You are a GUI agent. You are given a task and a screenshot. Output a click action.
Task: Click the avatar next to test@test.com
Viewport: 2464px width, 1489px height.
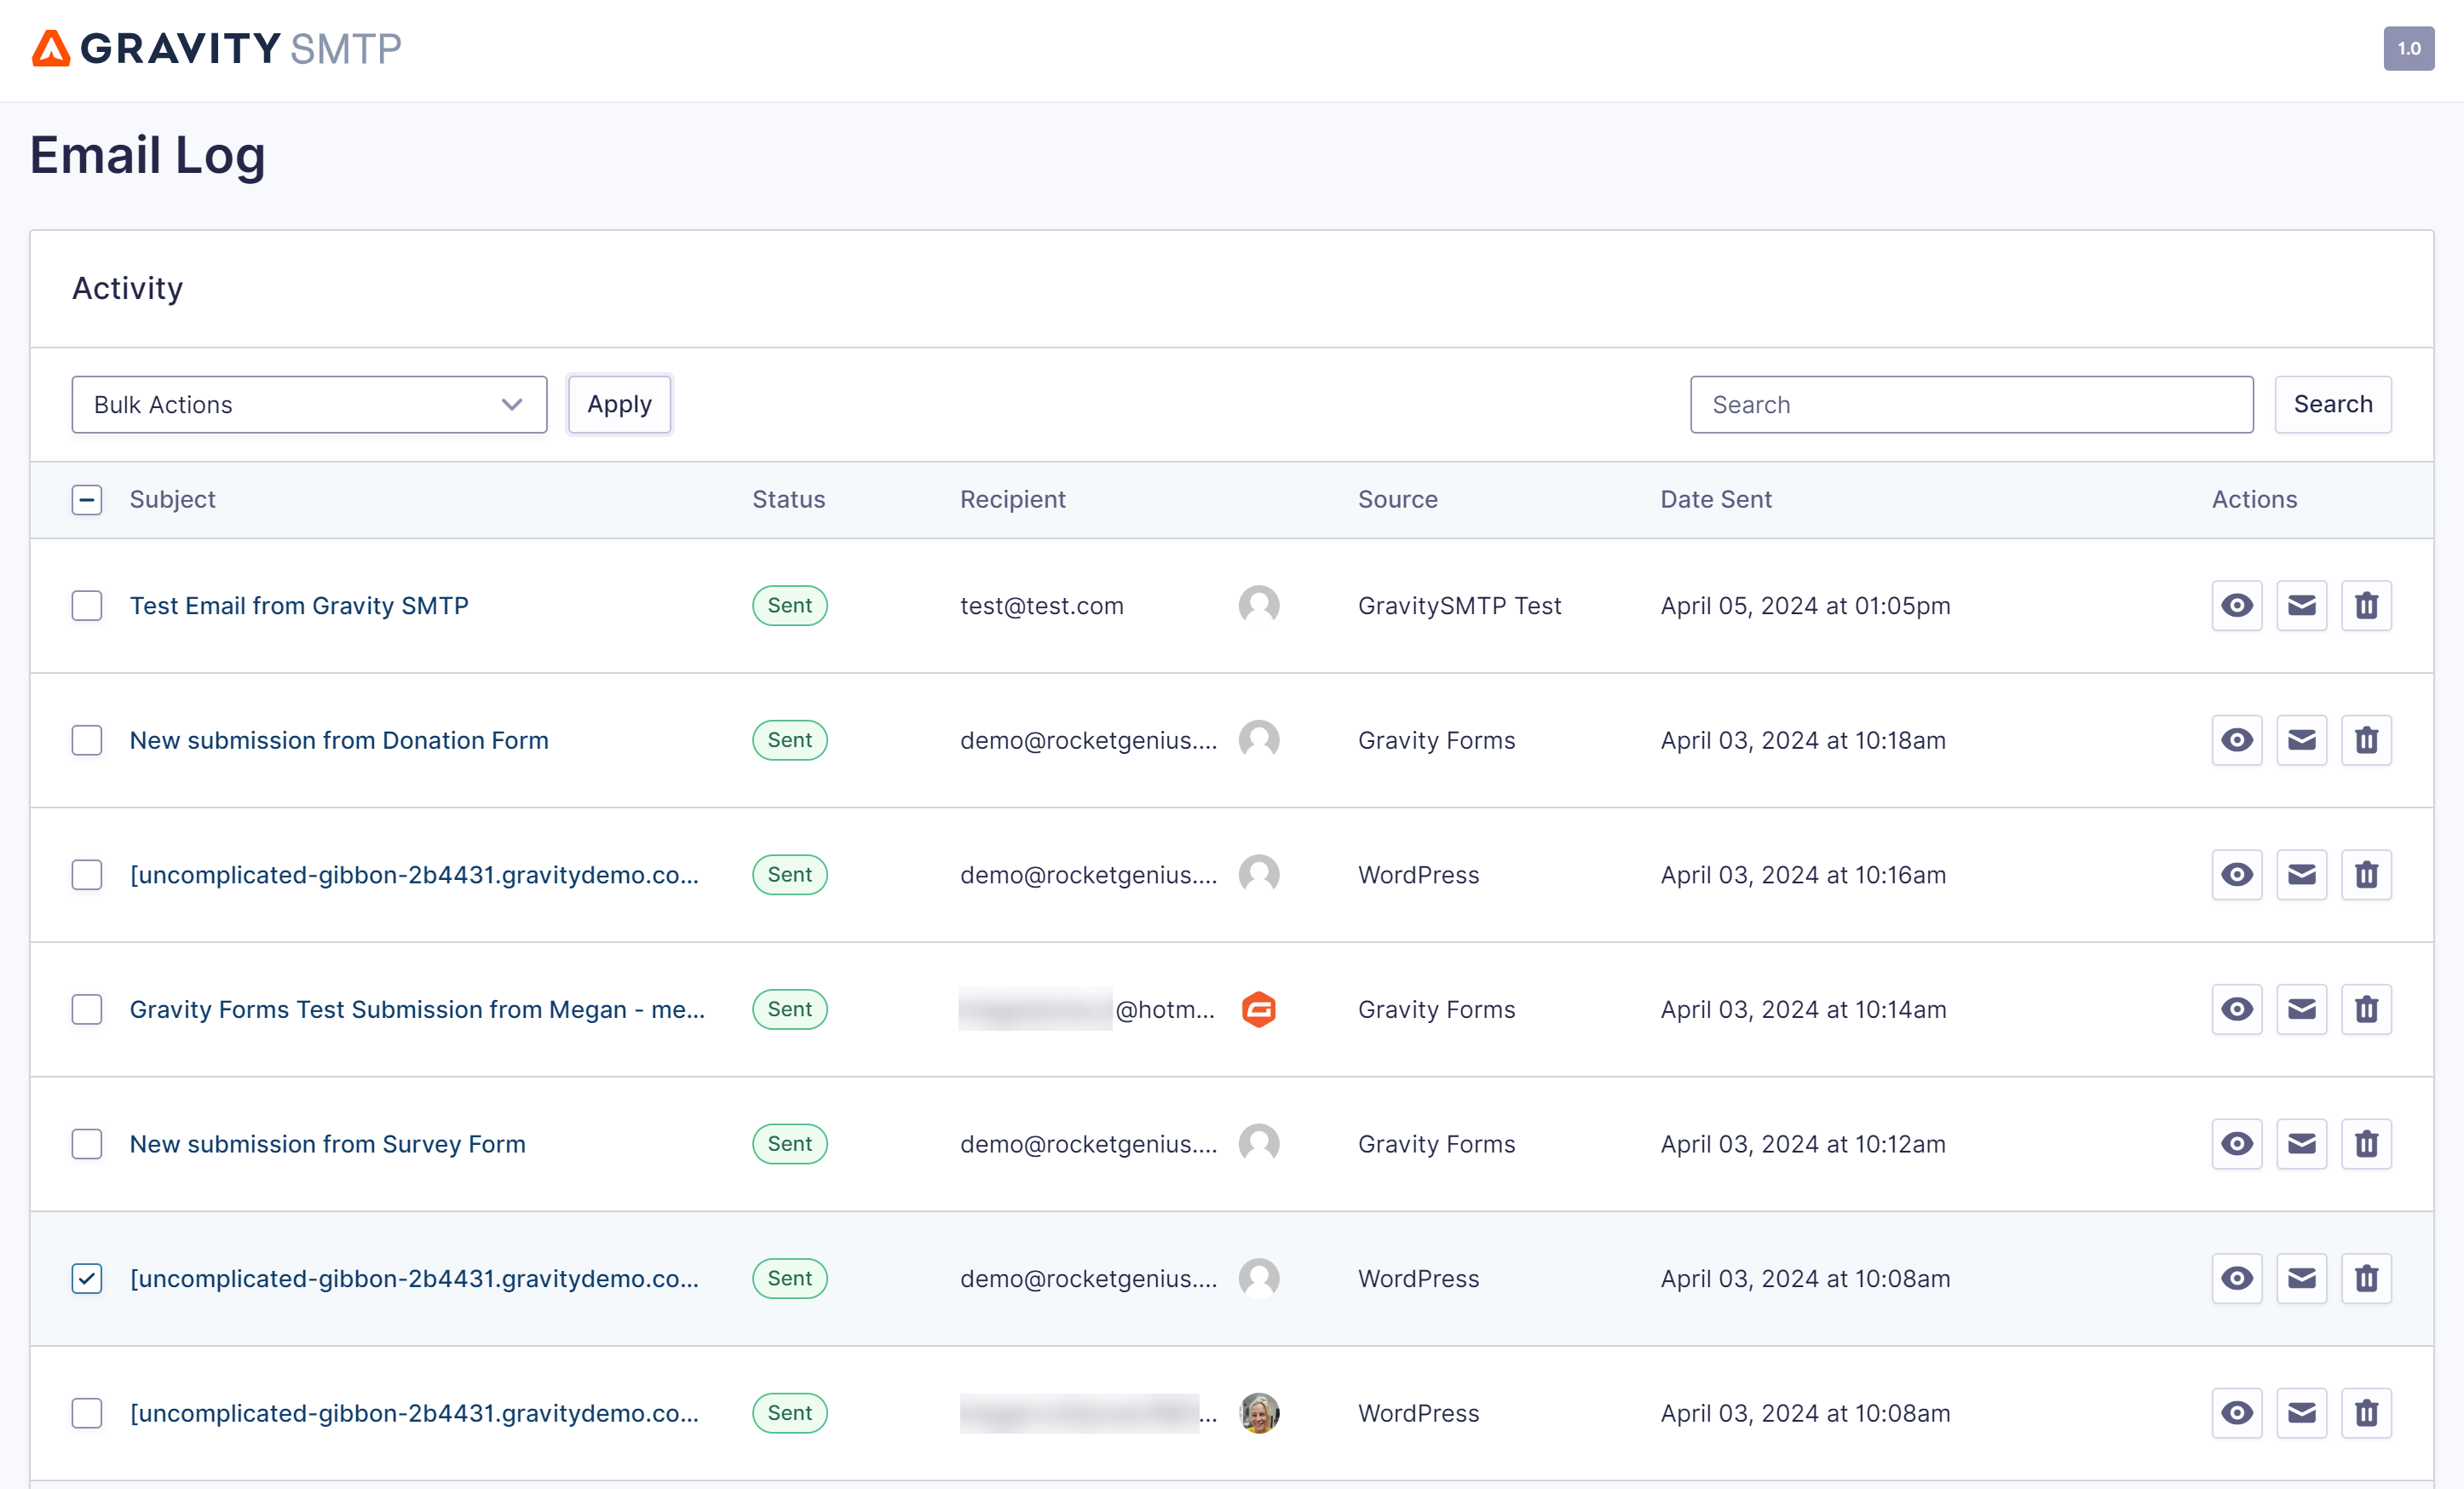[x=1259, y=605]
